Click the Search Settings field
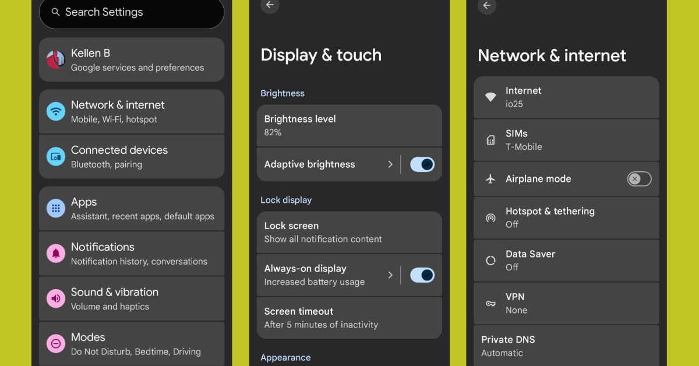This screenshot has width=699, height=366. [x=132, y=12]
